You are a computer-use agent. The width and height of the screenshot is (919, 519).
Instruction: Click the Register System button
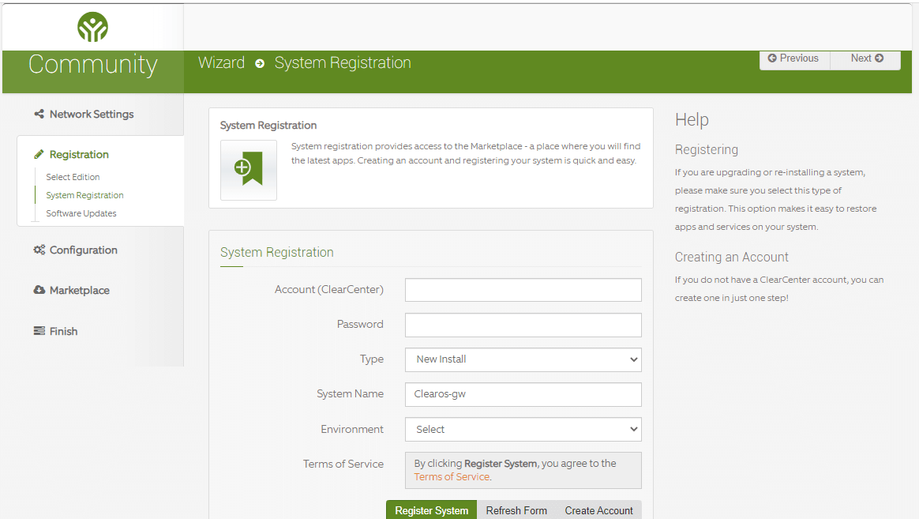(431, 510)
